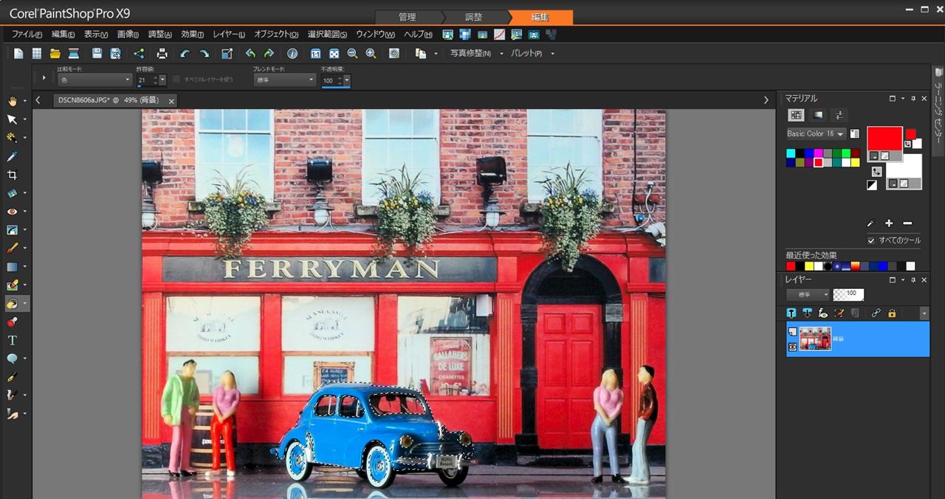Select the Color Changer tool
This screenshot has width=945, height=499.
coord(13,304)
